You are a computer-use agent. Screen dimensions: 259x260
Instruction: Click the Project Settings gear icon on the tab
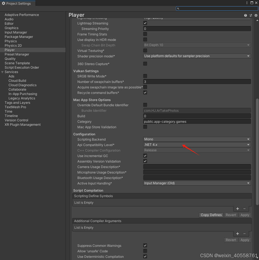[4, 3]
